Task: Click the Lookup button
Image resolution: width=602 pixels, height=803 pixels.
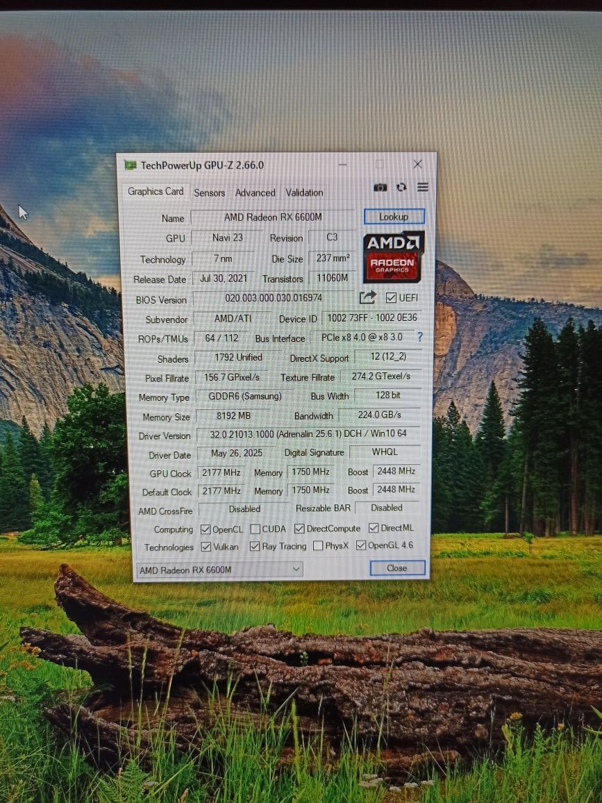Action: (x=394, y=217)
